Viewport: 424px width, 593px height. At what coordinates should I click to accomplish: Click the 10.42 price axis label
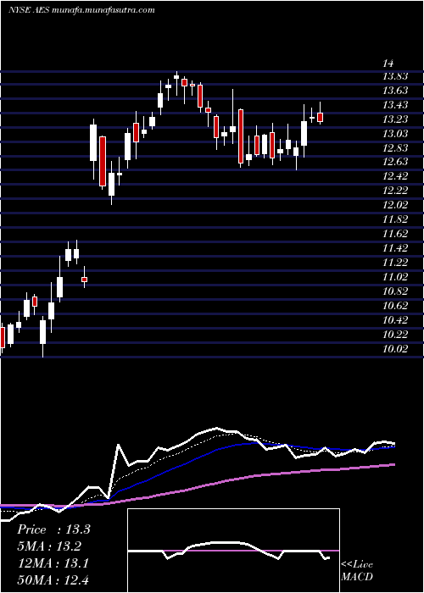tap(395, 320)
